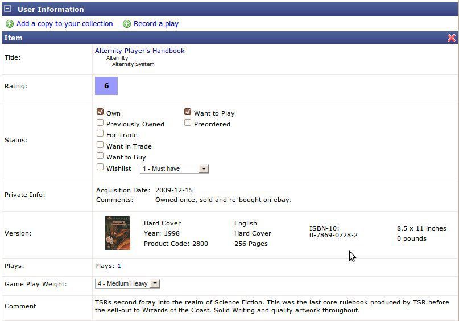The width and height of the screenshot is (459, 321).
Task: Click the 256 Pages text
Action: (x=251, y=244)
